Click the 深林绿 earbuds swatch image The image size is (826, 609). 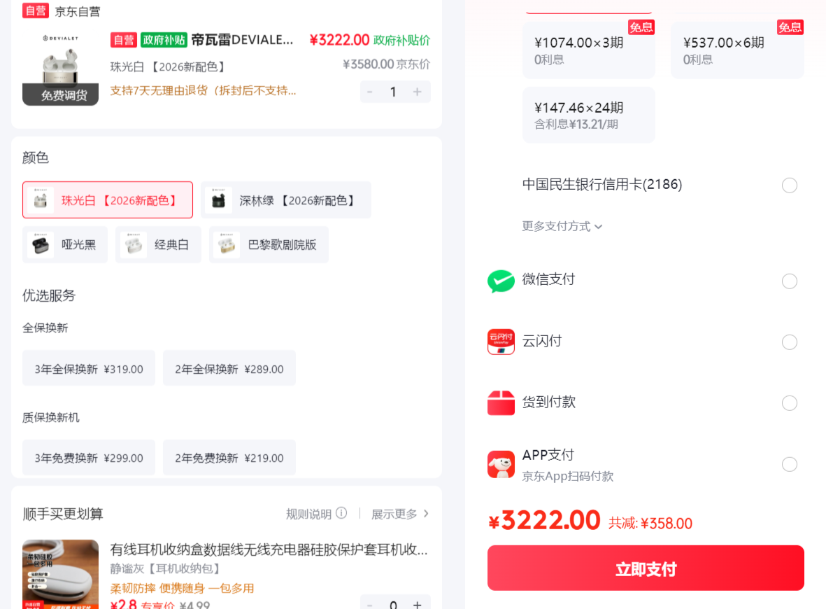(x=219, y=199)
